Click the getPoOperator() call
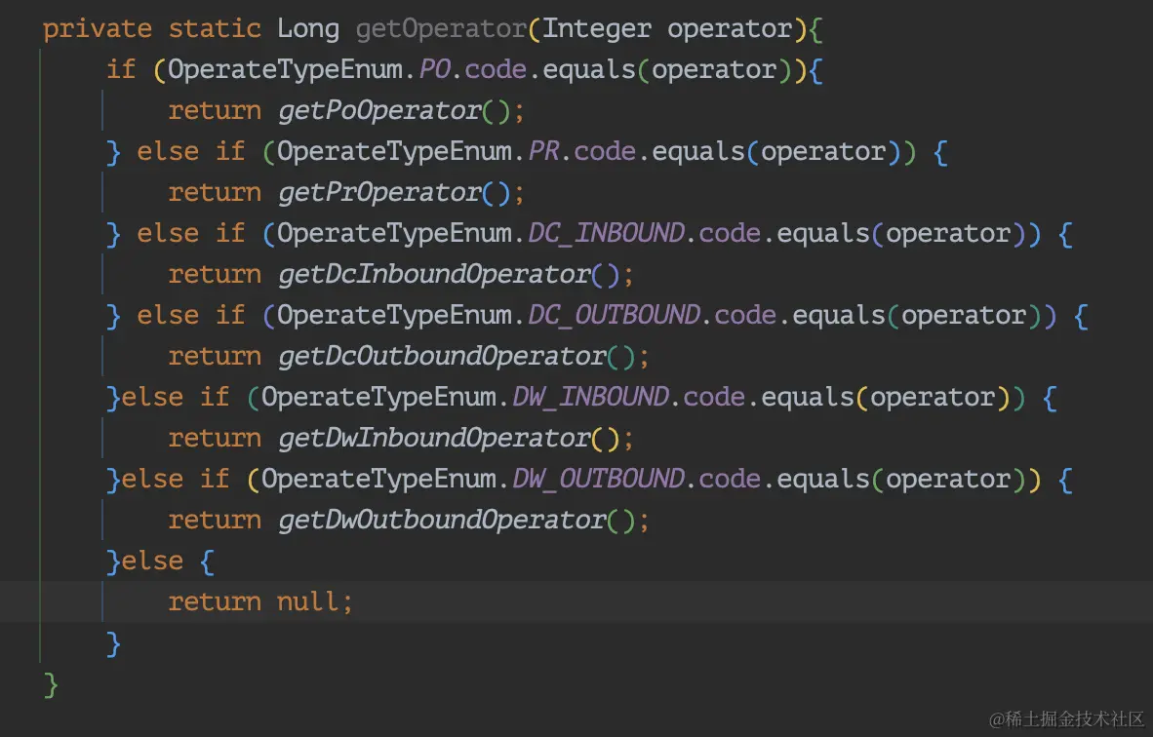This screenshot has width=1153, height=737. [394, 111]
